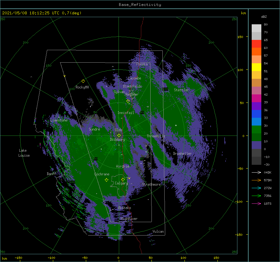Screen dimensions: 280x262
Task: Click the -30 value in dBZ legend
Action: (x=267, y=164)
